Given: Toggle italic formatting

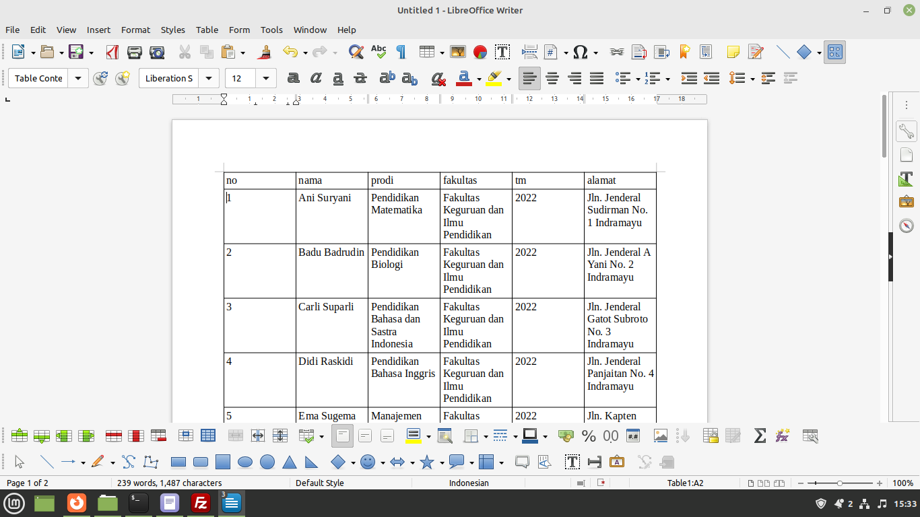Looking at the screenshot, I should pyautogui.click(x=316, y=78).
